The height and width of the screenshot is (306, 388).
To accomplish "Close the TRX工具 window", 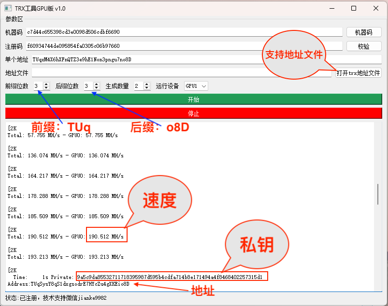I will (376, 8).
